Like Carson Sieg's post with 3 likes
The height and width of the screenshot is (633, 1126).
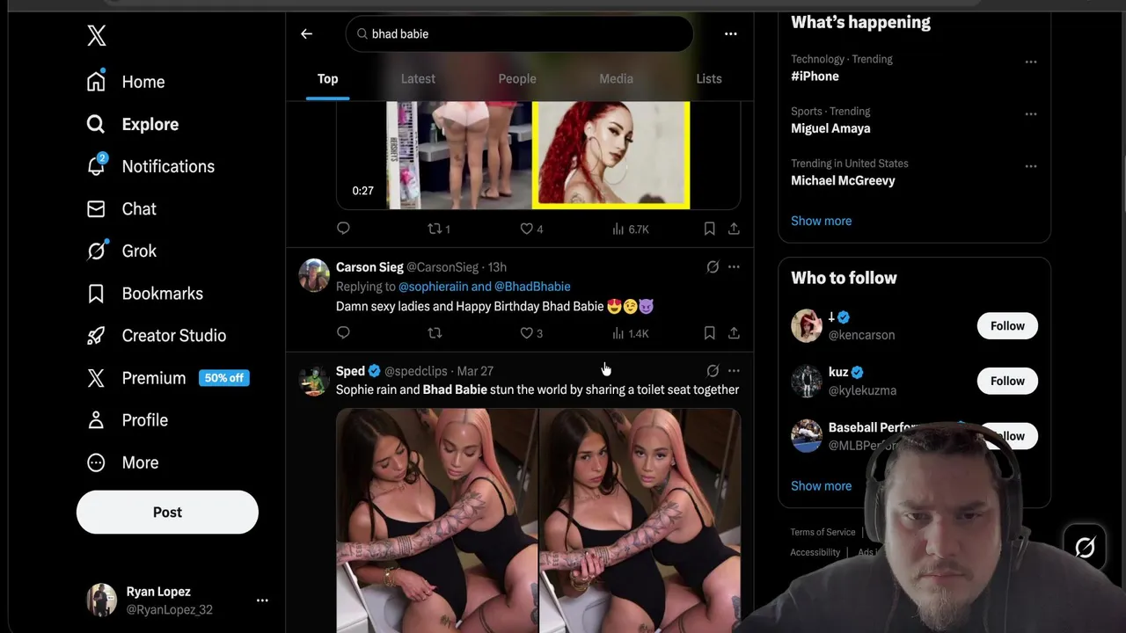tap(531, 333)
